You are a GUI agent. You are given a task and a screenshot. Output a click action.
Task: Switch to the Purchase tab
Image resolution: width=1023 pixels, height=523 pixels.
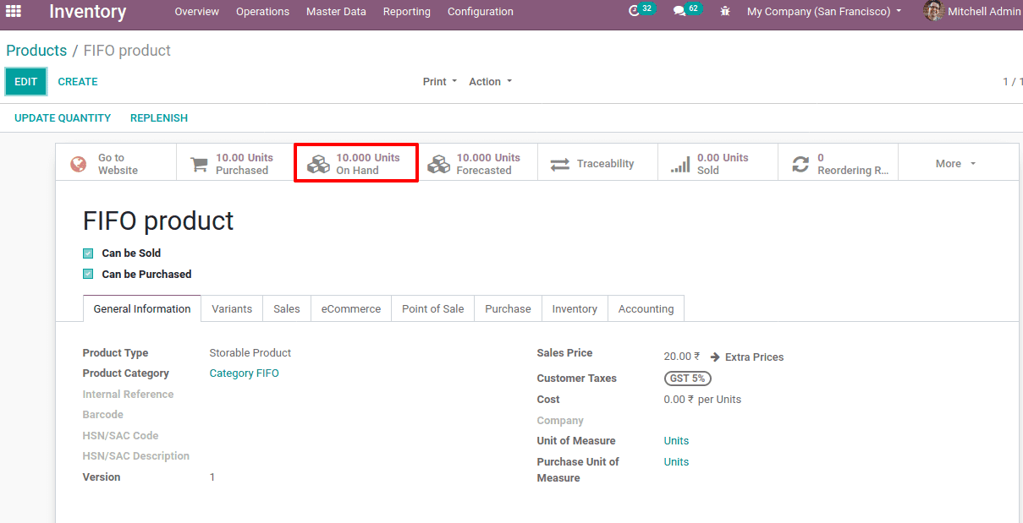(508, 309)
